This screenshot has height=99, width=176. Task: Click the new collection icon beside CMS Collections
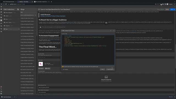(18, 9)
